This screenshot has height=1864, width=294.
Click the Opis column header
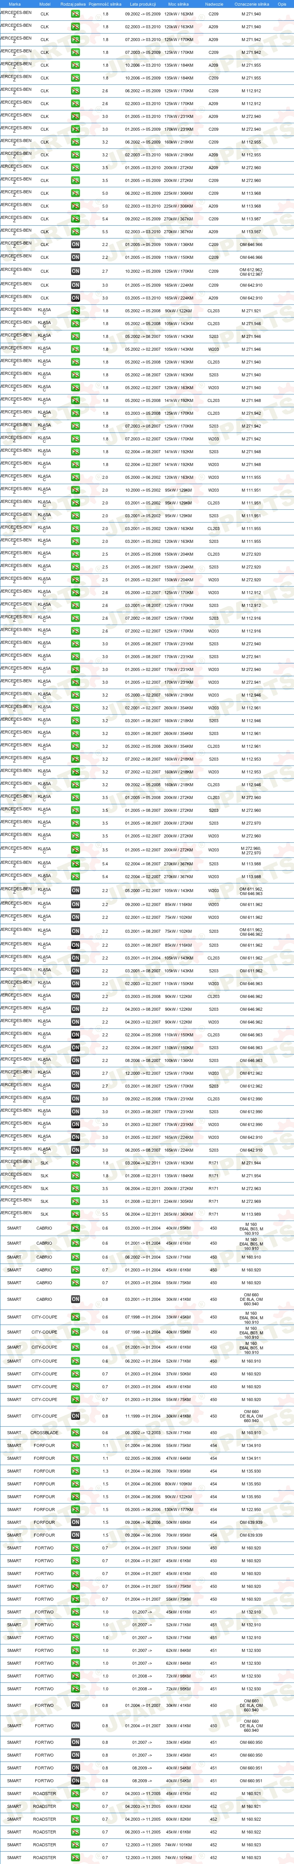coord(282,4)
